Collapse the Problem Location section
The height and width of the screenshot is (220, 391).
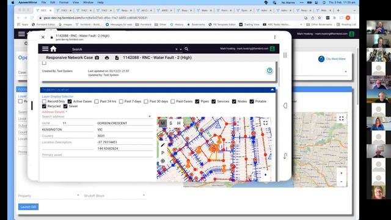[x=272, y=90]
